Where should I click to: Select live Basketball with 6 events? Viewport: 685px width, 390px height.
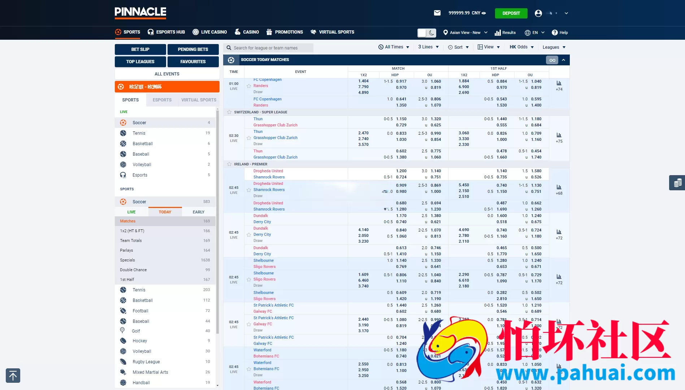pyautogui.click(x=165, y=144)
